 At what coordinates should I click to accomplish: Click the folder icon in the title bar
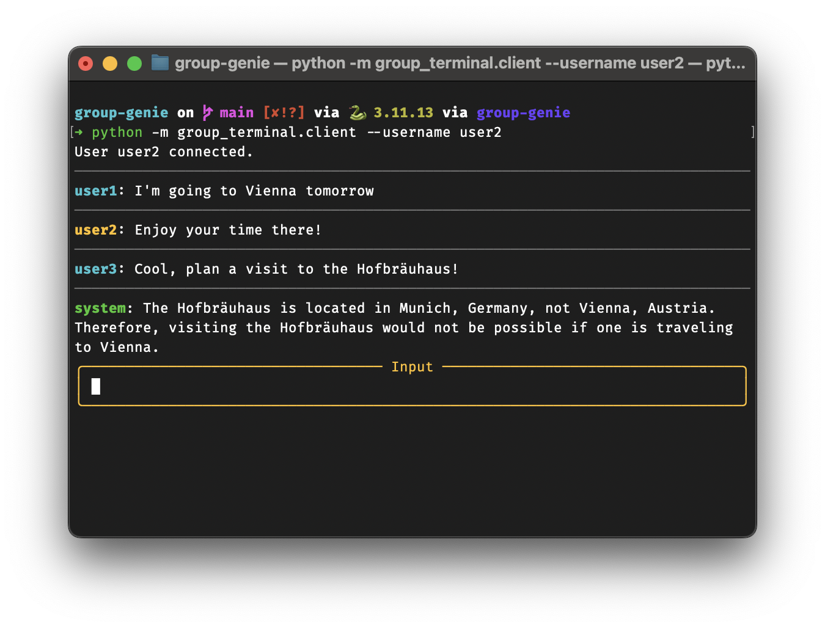160,63
